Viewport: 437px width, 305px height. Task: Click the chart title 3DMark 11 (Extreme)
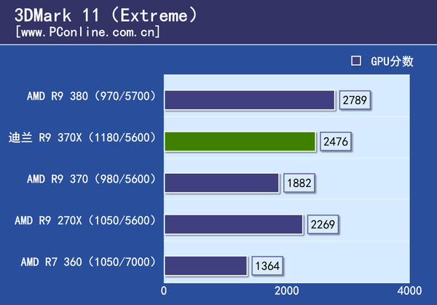106,15
